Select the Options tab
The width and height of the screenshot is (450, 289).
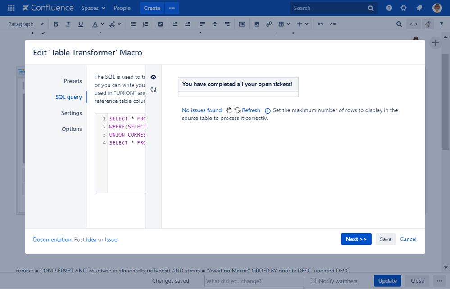click(x=72, y=129)
